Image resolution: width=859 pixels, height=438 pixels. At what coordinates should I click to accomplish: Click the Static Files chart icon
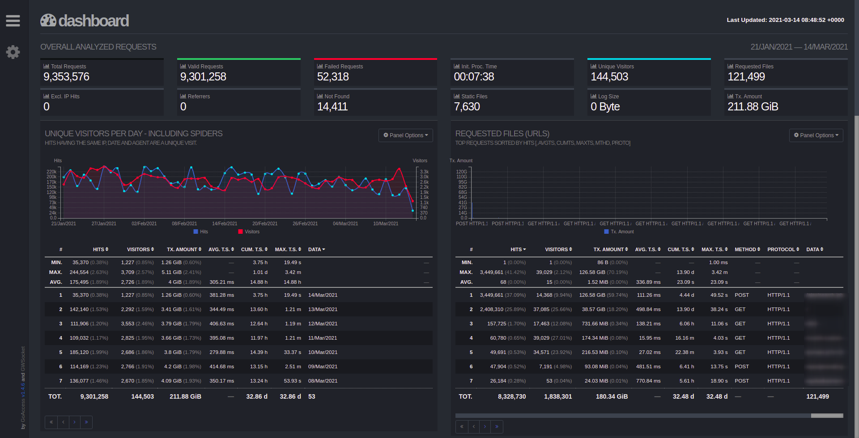point(457,96)
